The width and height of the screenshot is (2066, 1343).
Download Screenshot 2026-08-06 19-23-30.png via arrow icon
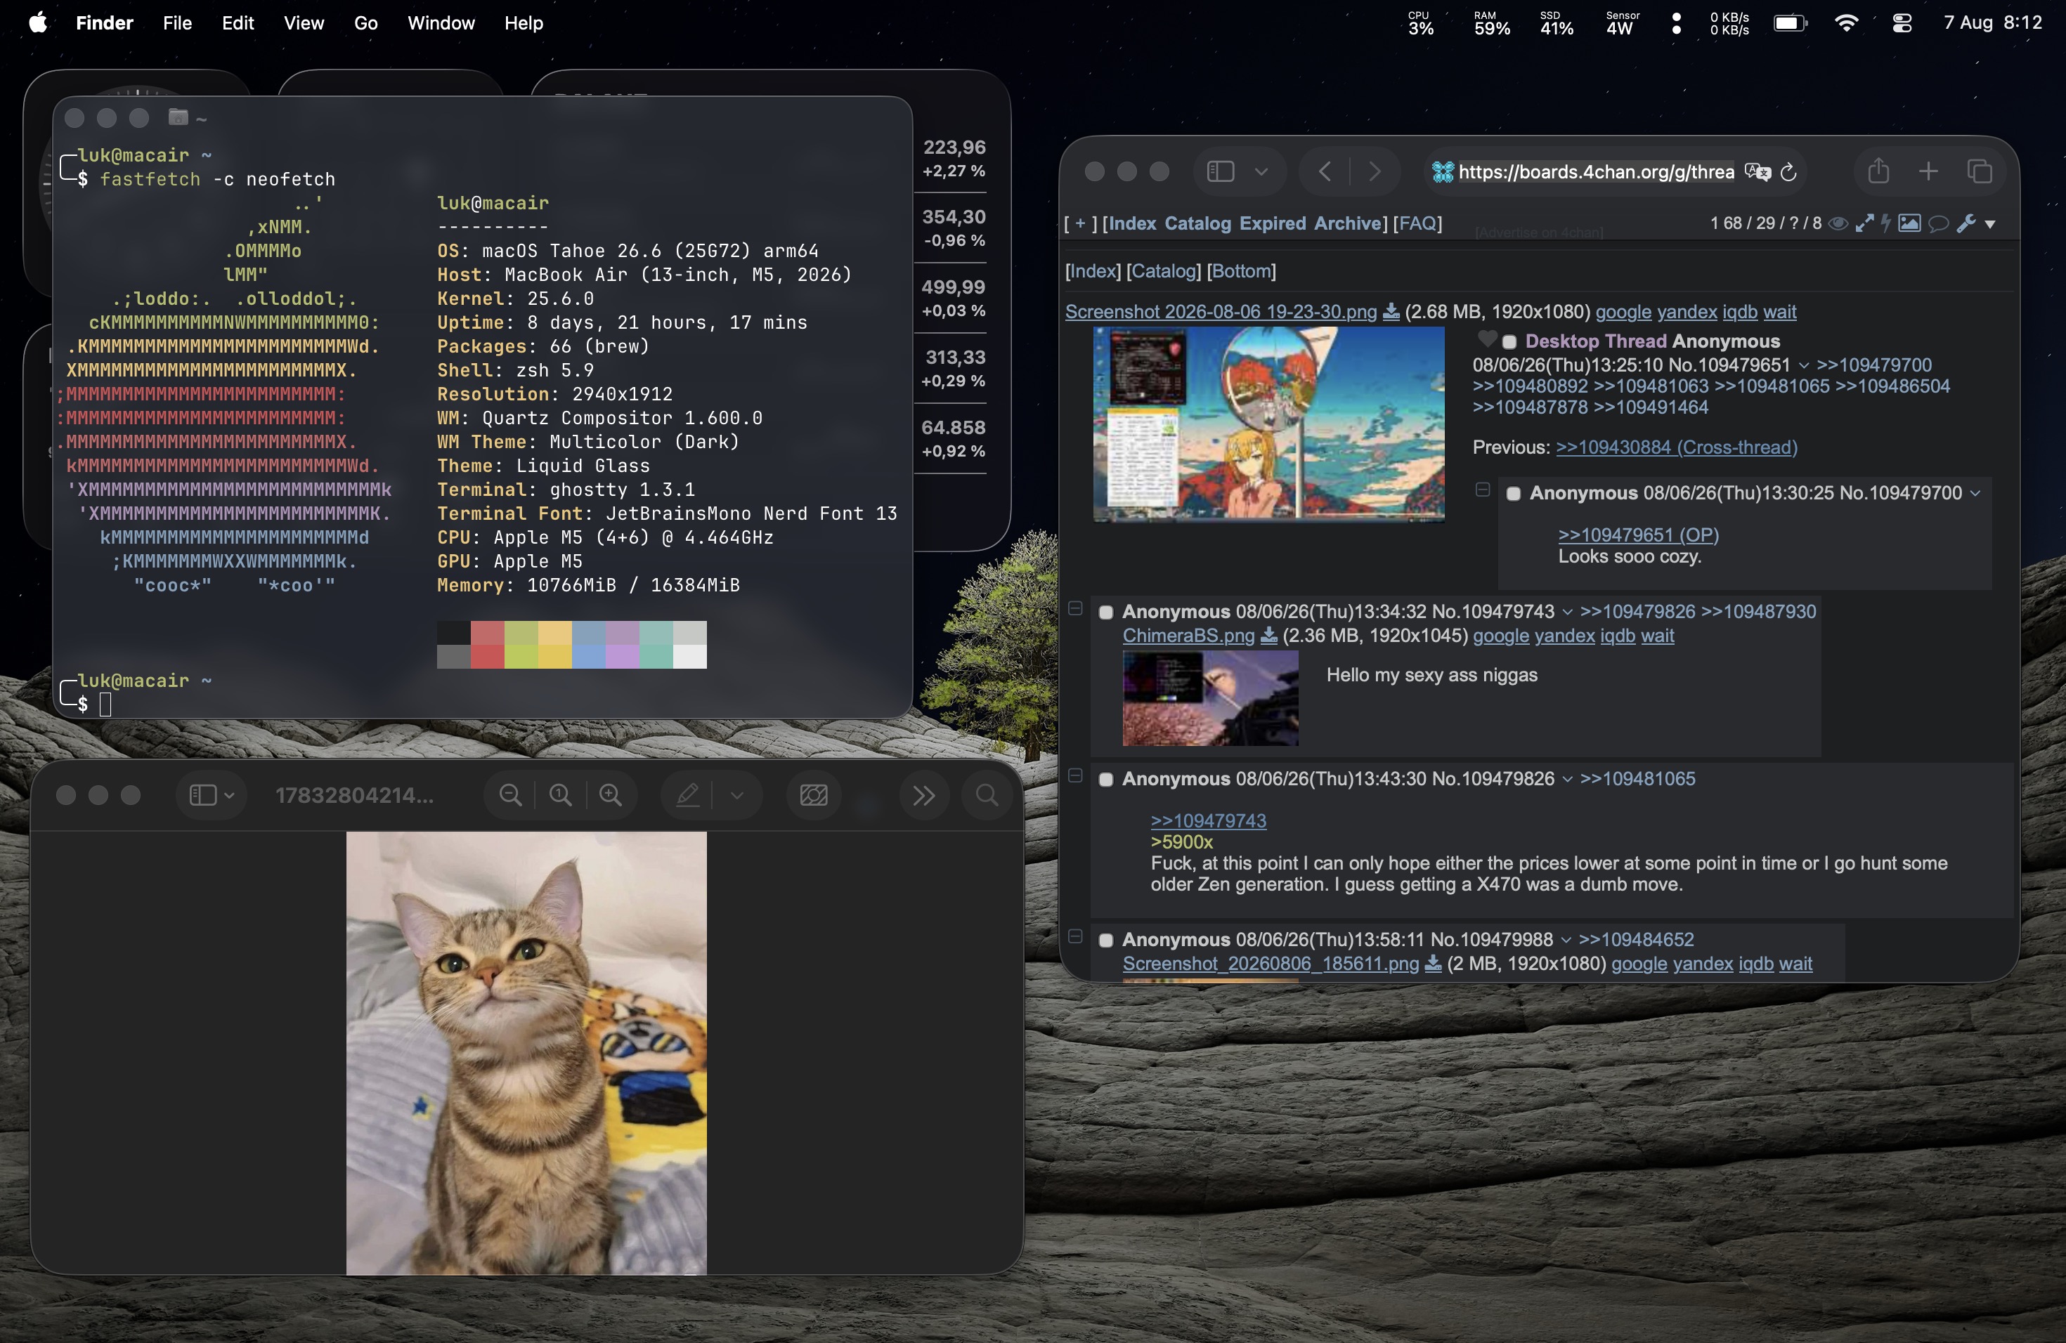[1391, 313]
